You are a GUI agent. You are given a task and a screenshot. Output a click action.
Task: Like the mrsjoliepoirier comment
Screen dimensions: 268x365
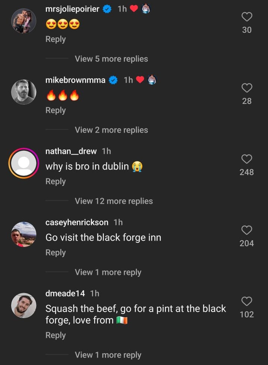click(247, 17)
